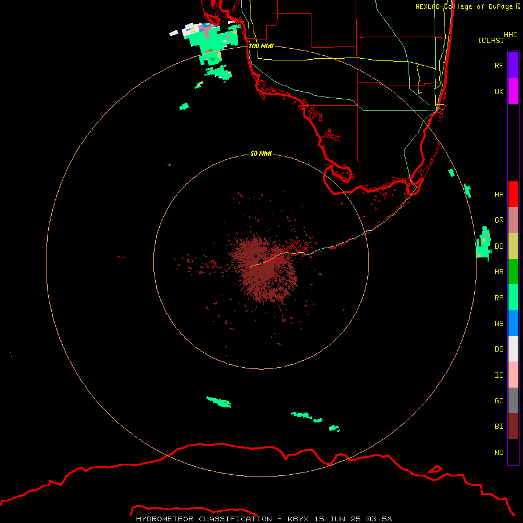Click the 50 NMI range ring label
Viewport: 523px width, 523px height.
261,153
